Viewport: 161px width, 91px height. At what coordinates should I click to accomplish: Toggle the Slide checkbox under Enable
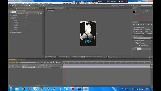pyautogui.click(x=25, y=27)
